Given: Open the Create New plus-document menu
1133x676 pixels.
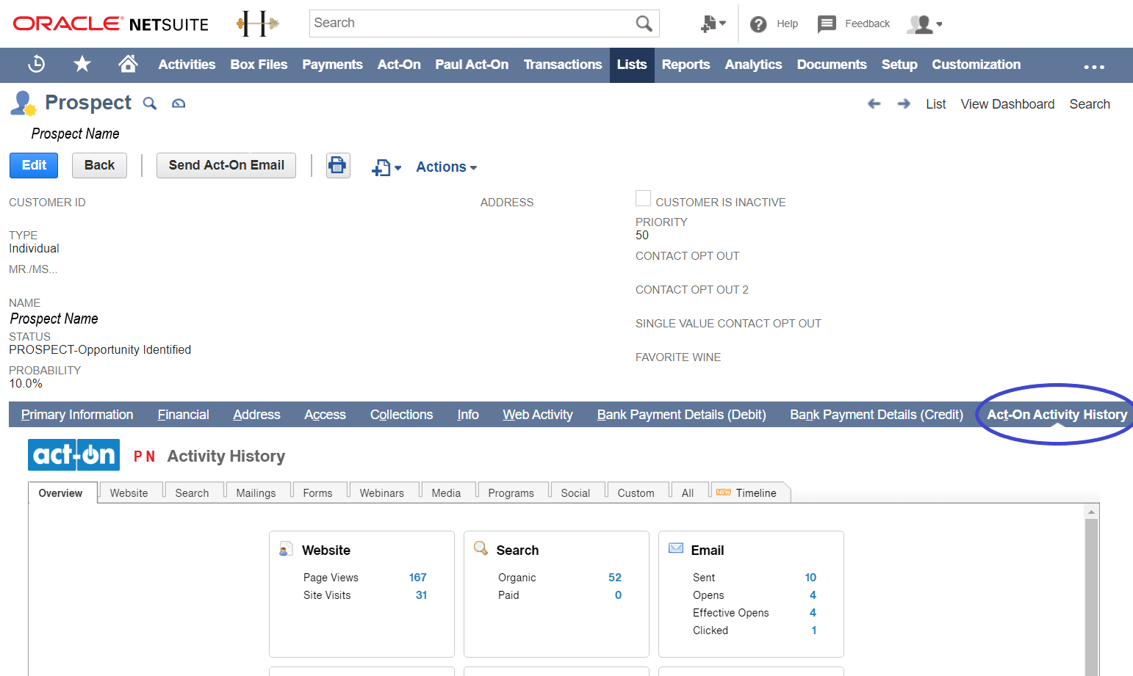Looking at the screenshot, I should 713,23.
